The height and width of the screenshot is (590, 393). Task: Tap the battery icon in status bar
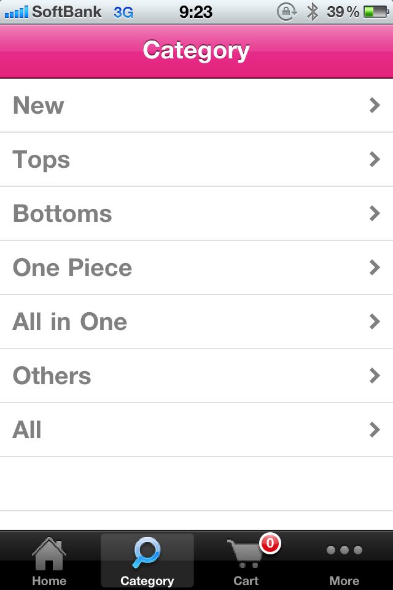[x=376, y=12]
